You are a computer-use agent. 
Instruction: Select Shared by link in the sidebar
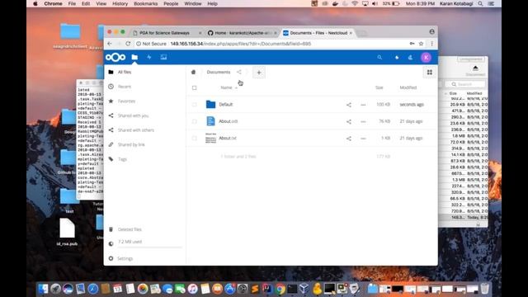click(131, 144)
